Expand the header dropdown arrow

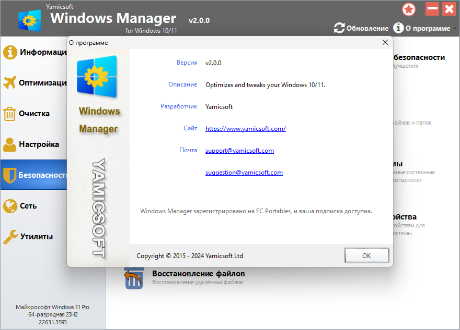(456, 28)
